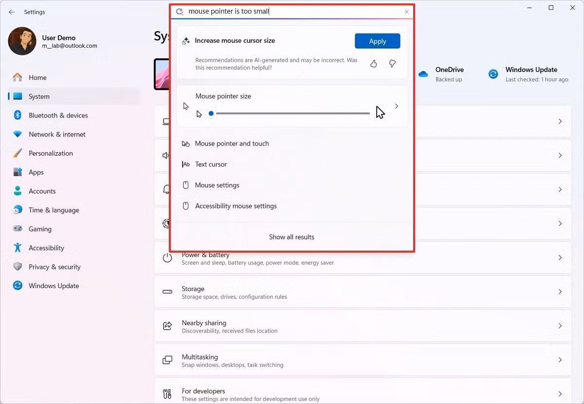
Task: Open Accessibility mouse settings from results
Action: click(x=236, y=206)
